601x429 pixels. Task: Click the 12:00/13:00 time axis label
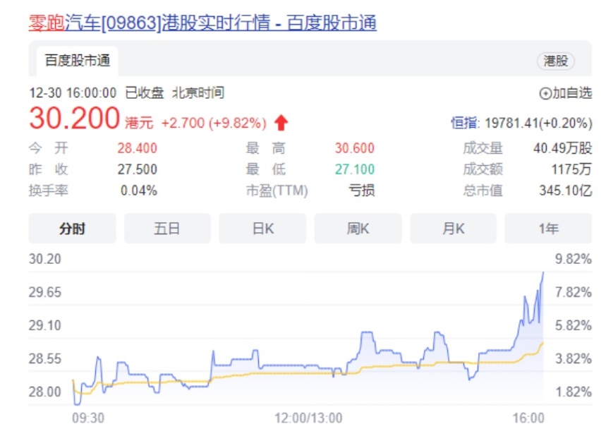click(x=308, y=418)
